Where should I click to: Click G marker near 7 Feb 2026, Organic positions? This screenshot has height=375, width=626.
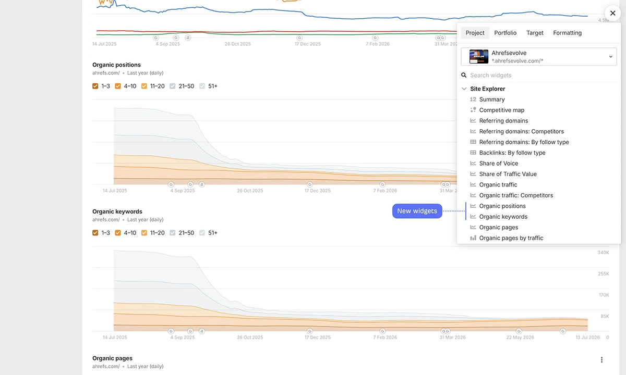(x=382, y=184)
